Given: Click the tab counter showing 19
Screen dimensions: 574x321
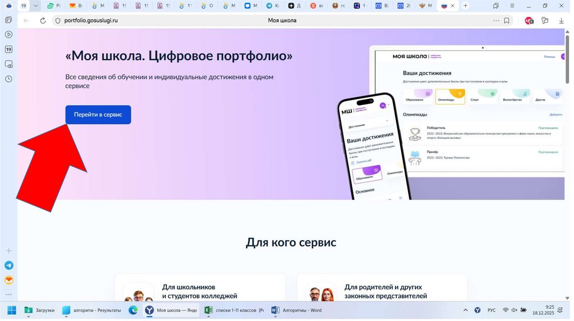Looking at the screenshot, I should 24,6.
